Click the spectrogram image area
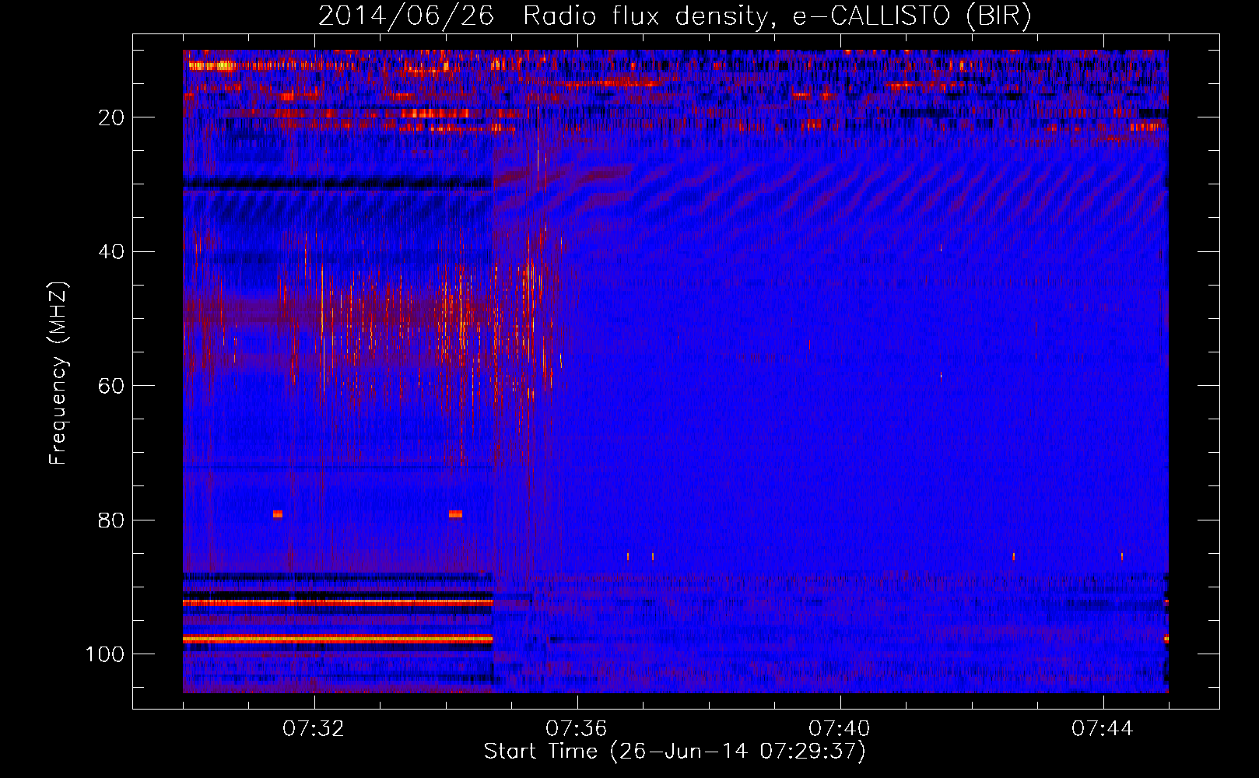Screen dimensions: 1259x778 click(675, 371)
